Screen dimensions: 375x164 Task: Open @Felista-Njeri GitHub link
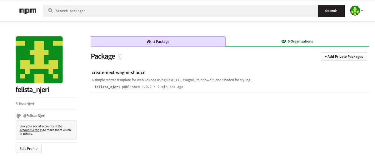point(34,116)
